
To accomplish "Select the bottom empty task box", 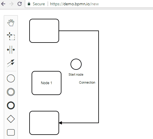I will point(44,123).
